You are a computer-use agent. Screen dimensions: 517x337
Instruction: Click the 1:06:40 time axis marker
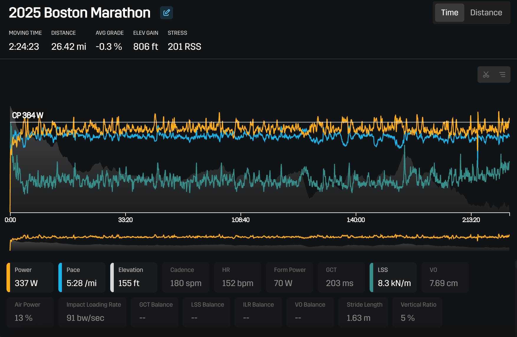coord(241,220)
